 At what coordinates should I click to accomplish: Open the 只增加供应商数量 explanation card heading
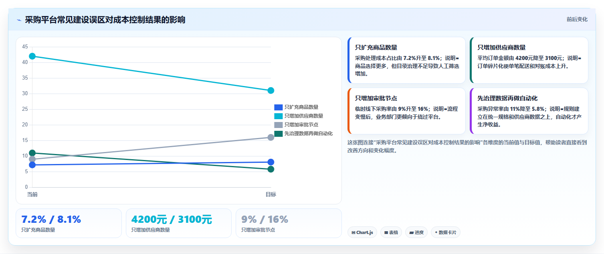click(501, 48)
